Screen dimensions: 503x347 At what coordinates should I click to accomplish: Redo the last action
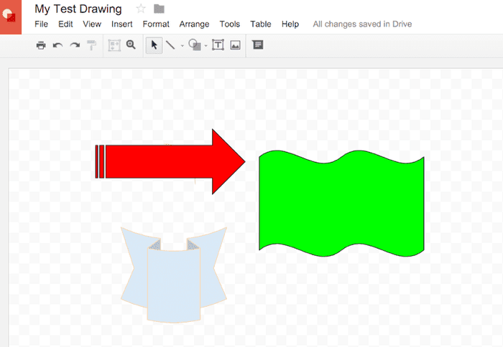click(x=75, y=45)
